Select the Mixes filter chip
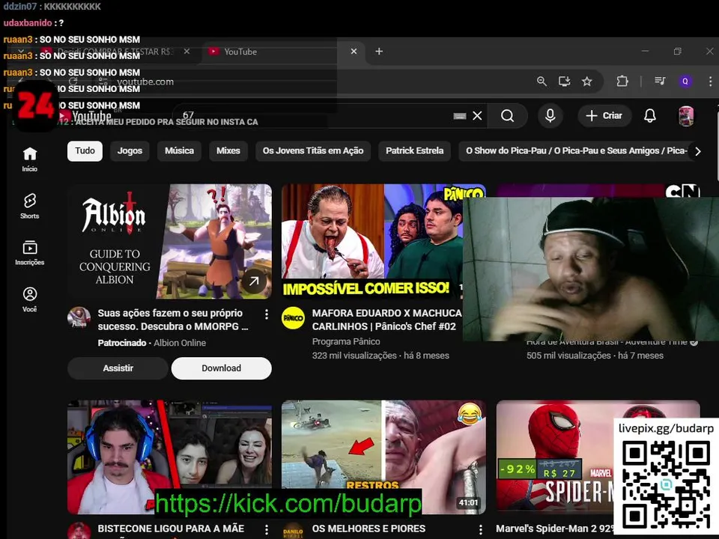Viewport: 719px width, 539px height. (228, 150)
